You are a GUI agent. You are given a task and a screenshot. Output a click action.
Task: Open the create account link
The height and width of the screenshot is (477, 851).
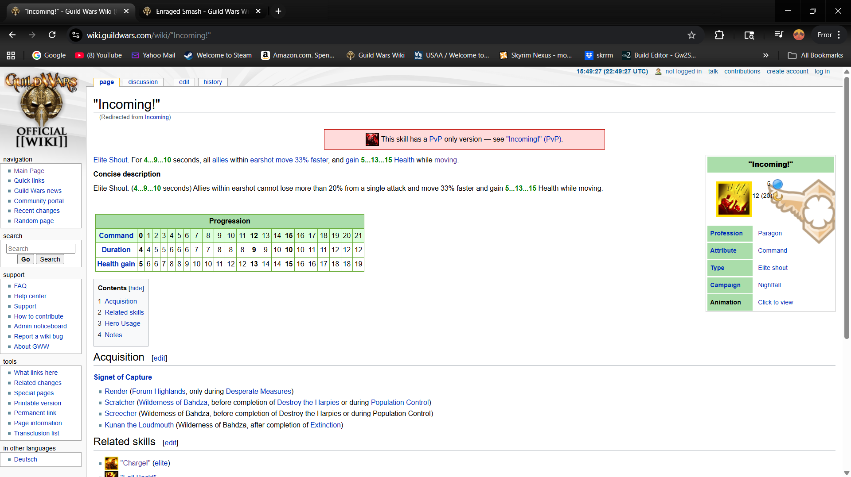[788, 71]
